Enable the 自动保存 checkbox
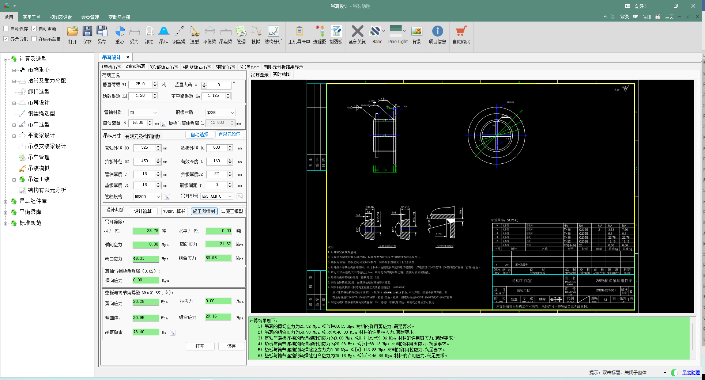The width and height of the screenshot is (705, 380). tap(6, 29)
